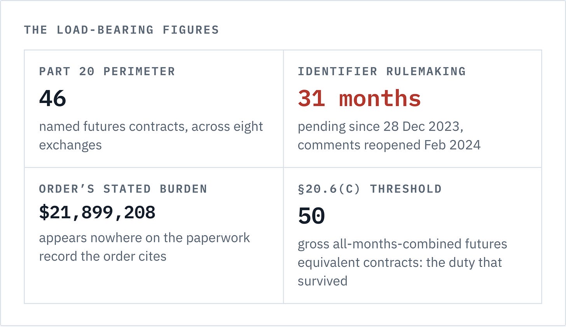Click the large number 46
Viewport: 566px width, 327px height.
52,98
